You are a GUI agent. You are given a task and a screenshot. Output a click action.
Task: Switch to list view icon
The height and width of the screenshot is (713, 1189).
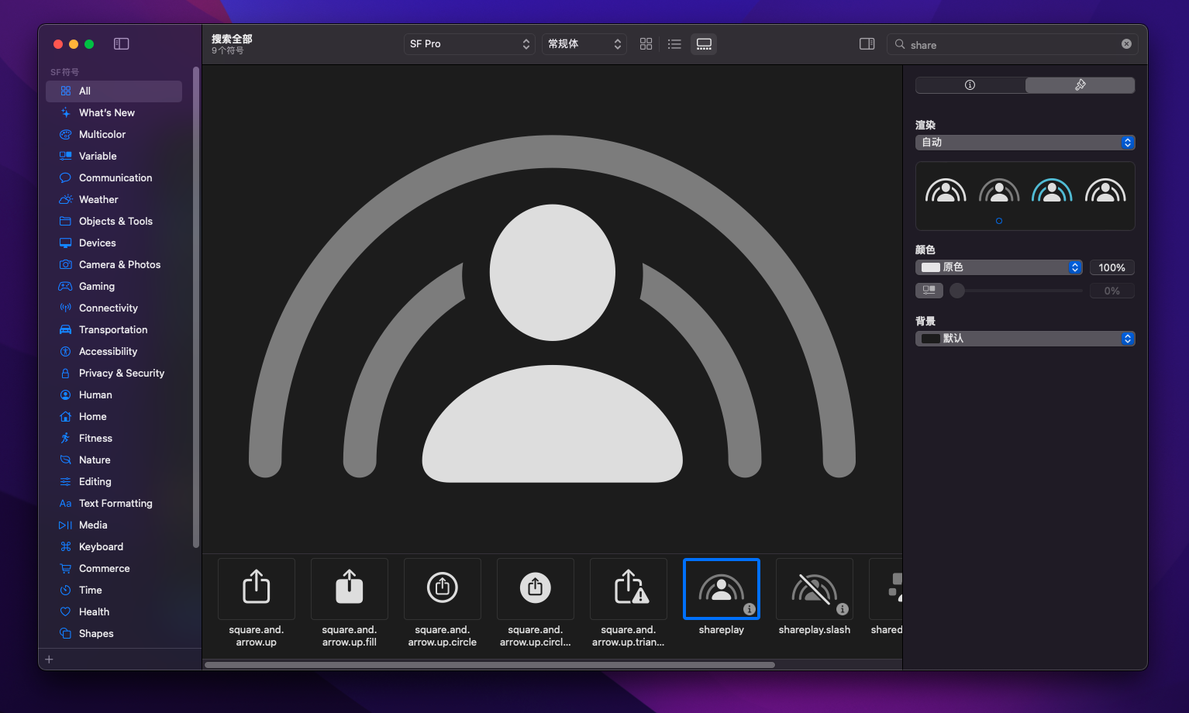674,44
